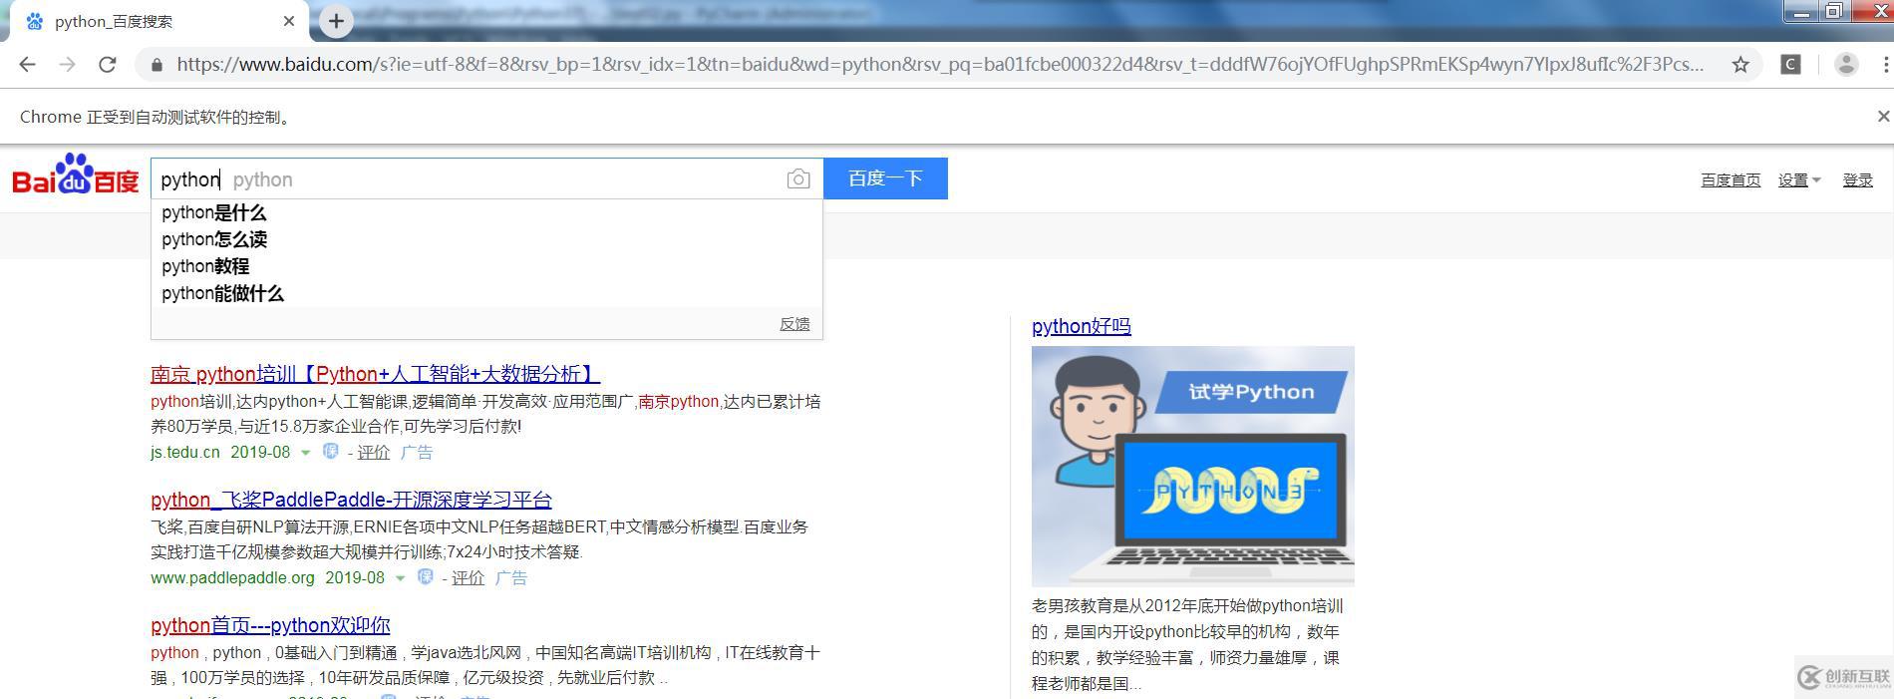Select suggestion python能做什么
This screenshot has height=699, width=1894.
(486, 294)
